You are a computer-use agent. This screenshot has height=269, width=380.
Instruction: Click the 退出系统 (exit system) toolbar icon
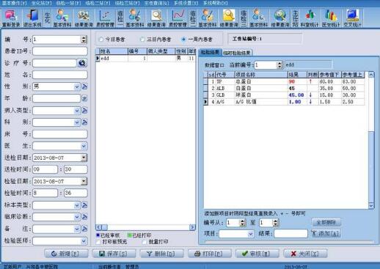pos(32,18)
